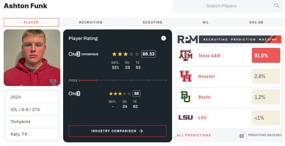Click the Search Players input field
The width and height of the screenshot is (285, 146).
point(221,6)
